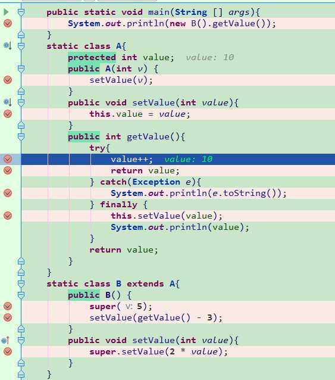Toggle breakpoint on return value; inside try
The height and width of the screenshot is (380, 335).
click(x=8, y=170)
